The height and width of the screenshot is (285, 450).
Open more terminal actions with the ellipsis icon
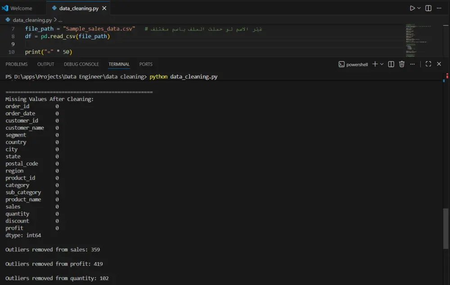click(412, 64)
